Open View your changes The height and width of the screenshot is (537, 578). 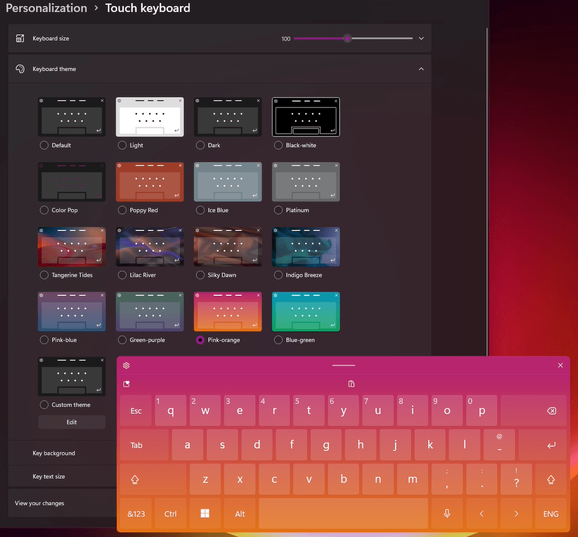[x=39, y=503]
